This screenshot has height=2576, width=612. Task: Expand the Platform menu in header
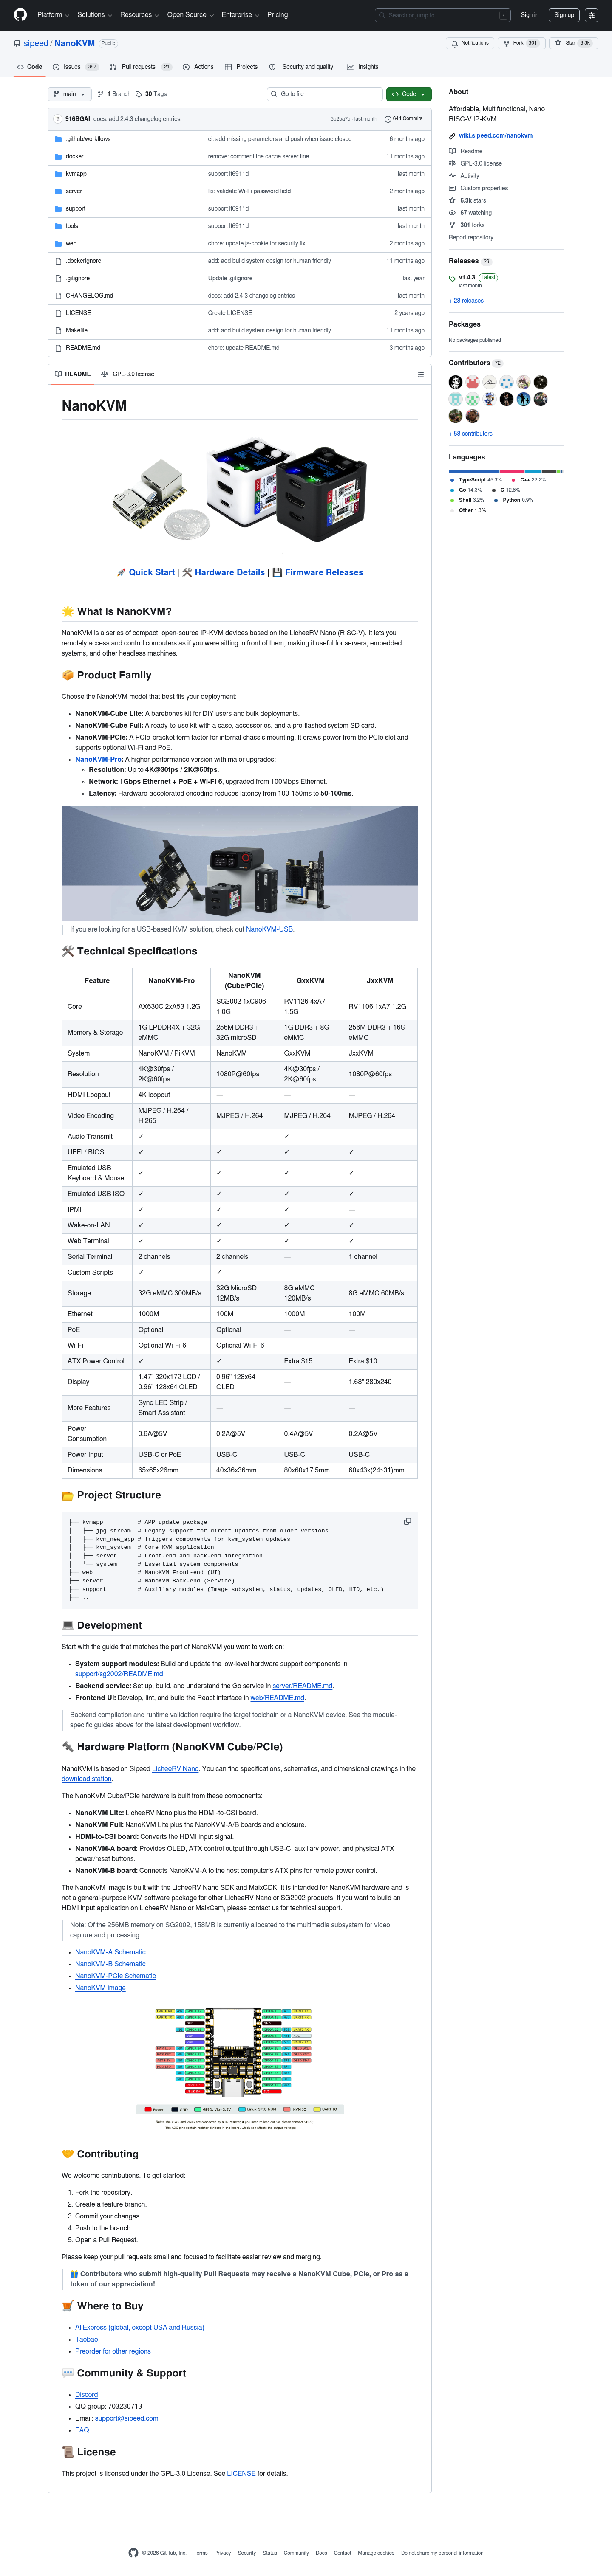(52, 15)
